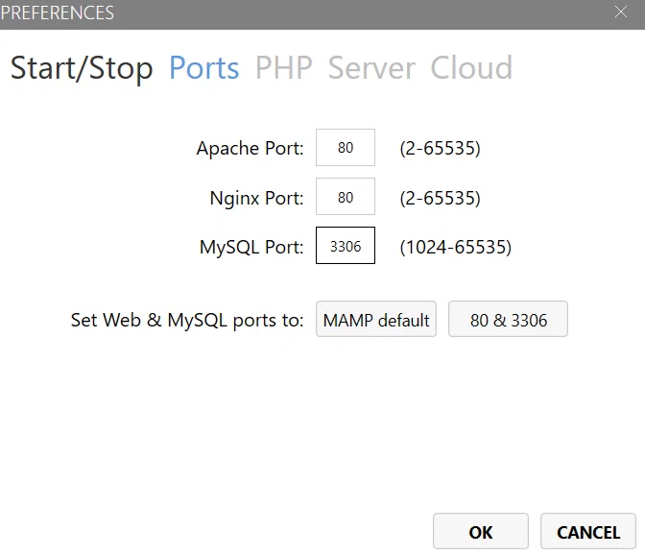The height and width of the screenshot is (555, 645).
Task: Select the Ports tab
Action: click(204, 68)
